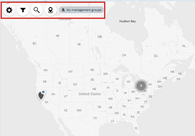The height and width of the screenshot is (136, 195).
Task: Click the United States country label
Action: [x=90, y=94]
